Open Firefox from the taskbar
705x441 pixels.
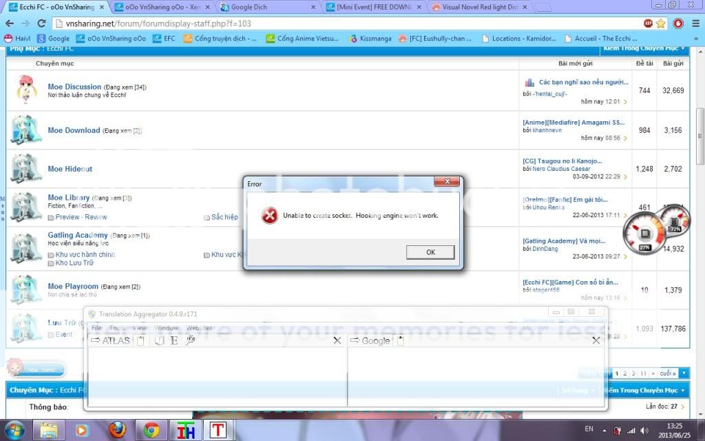click(x=118, y=430)
